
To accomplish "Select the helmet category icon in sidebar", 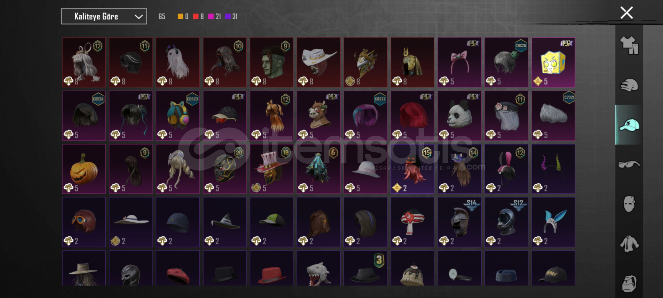I will [x=629, y=85].
